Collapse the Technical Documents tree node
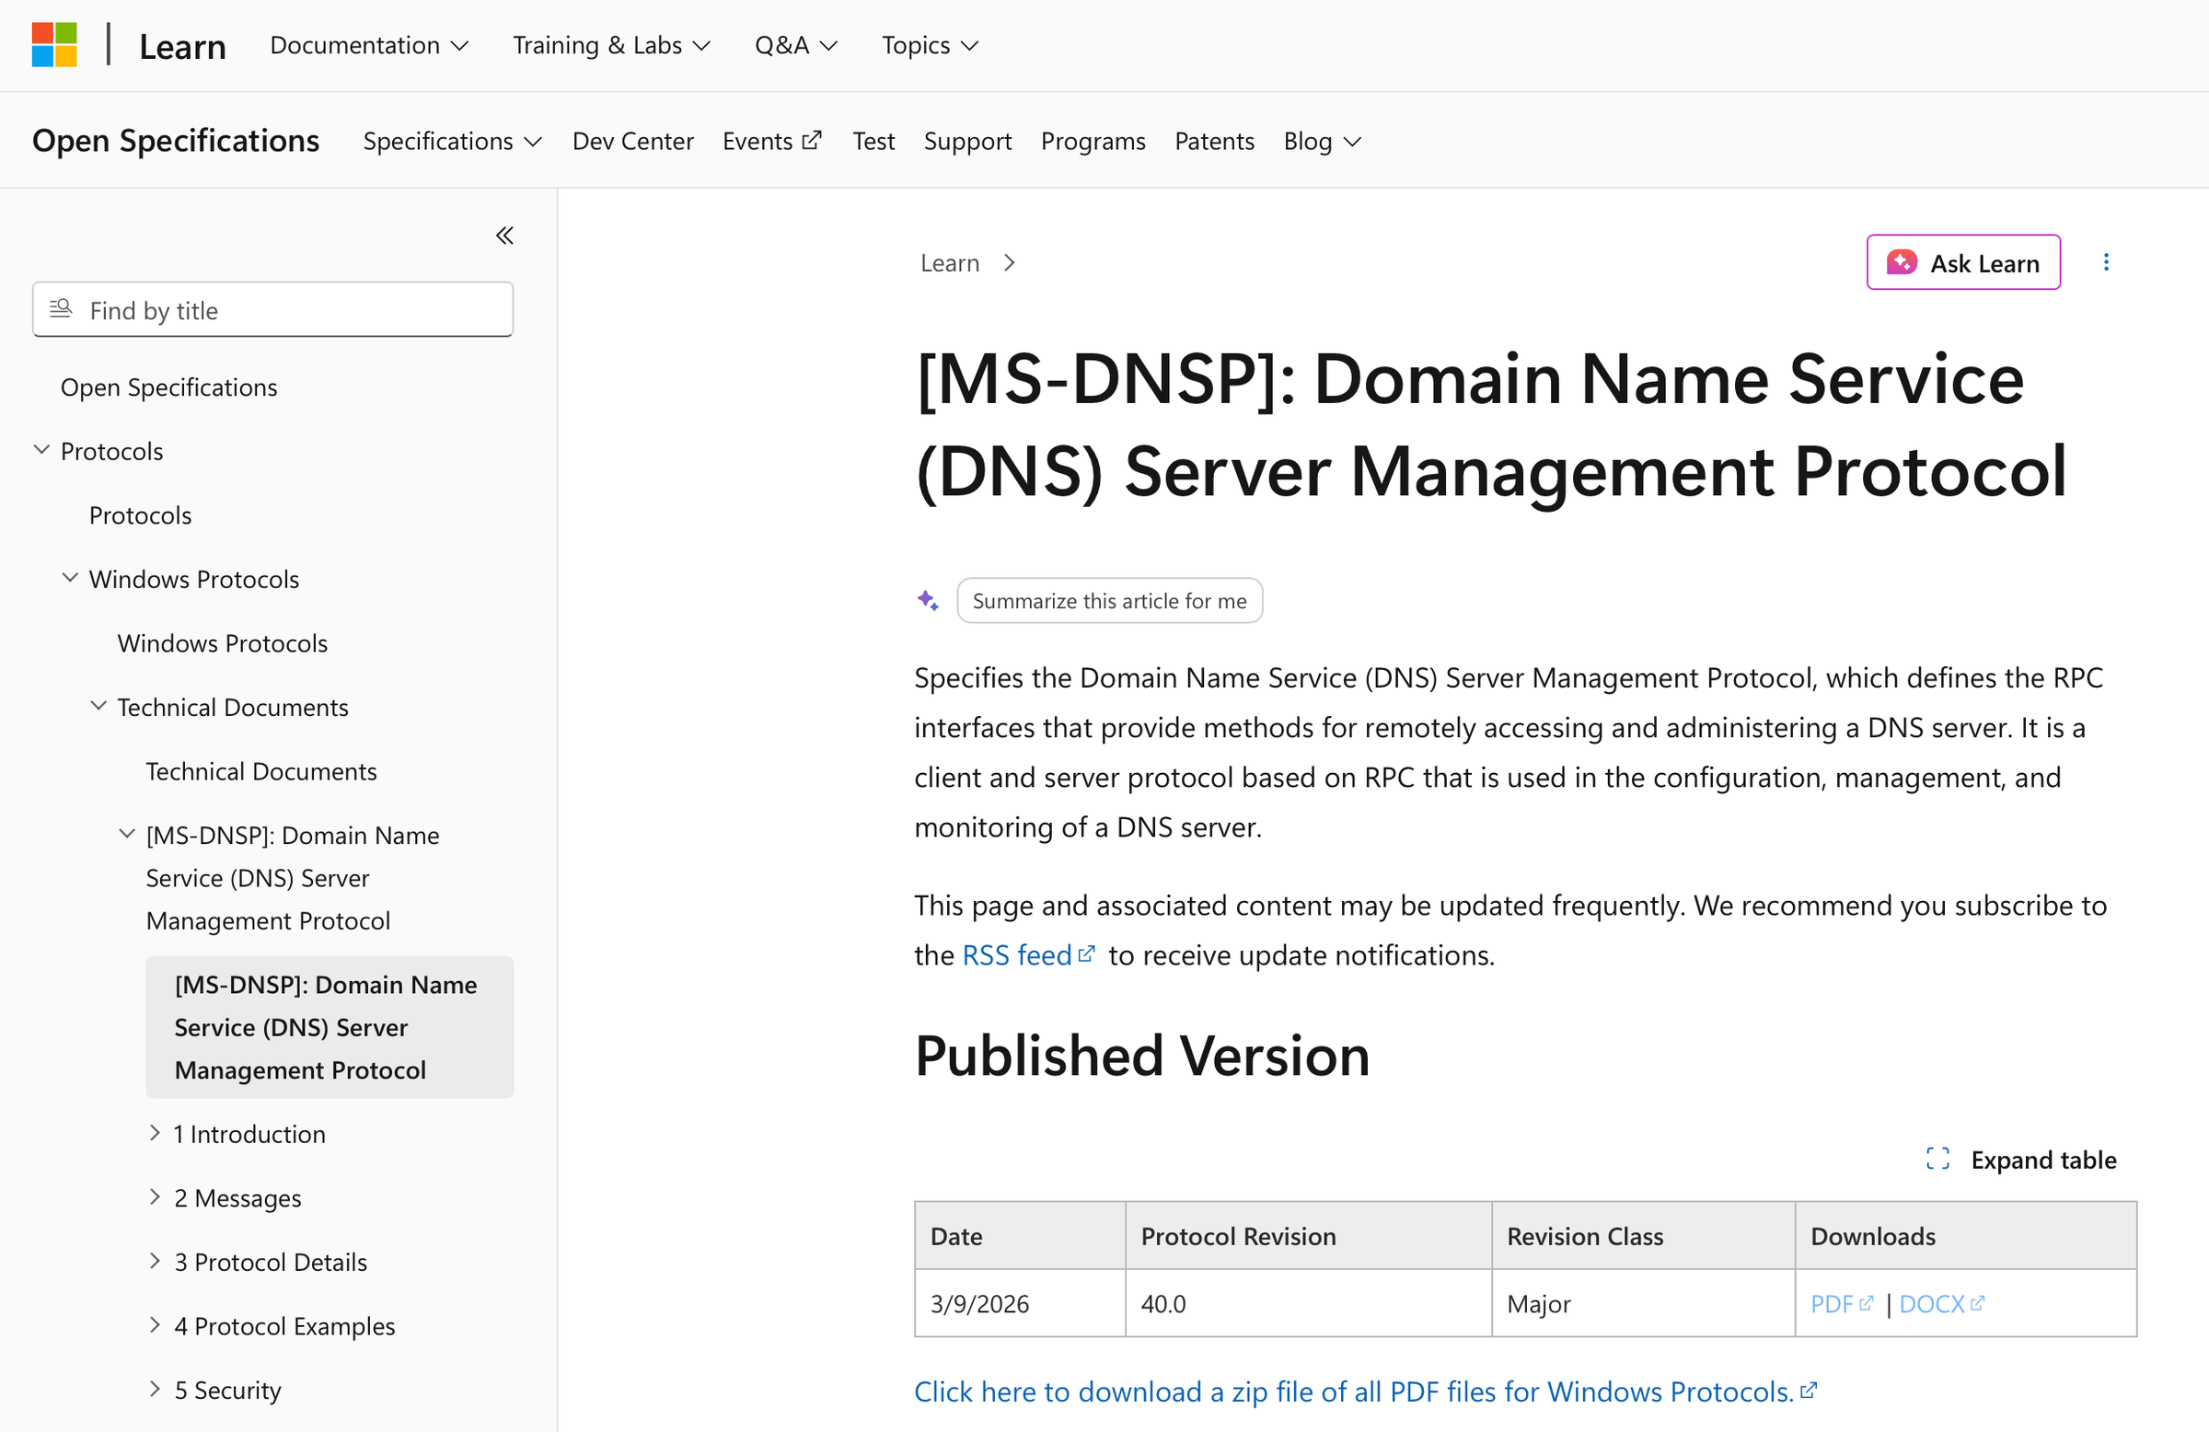This screenshot has height=1432, width=2209. 98,706
